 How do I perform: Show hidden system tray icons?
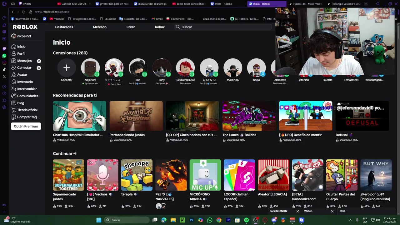click(350, 220)
